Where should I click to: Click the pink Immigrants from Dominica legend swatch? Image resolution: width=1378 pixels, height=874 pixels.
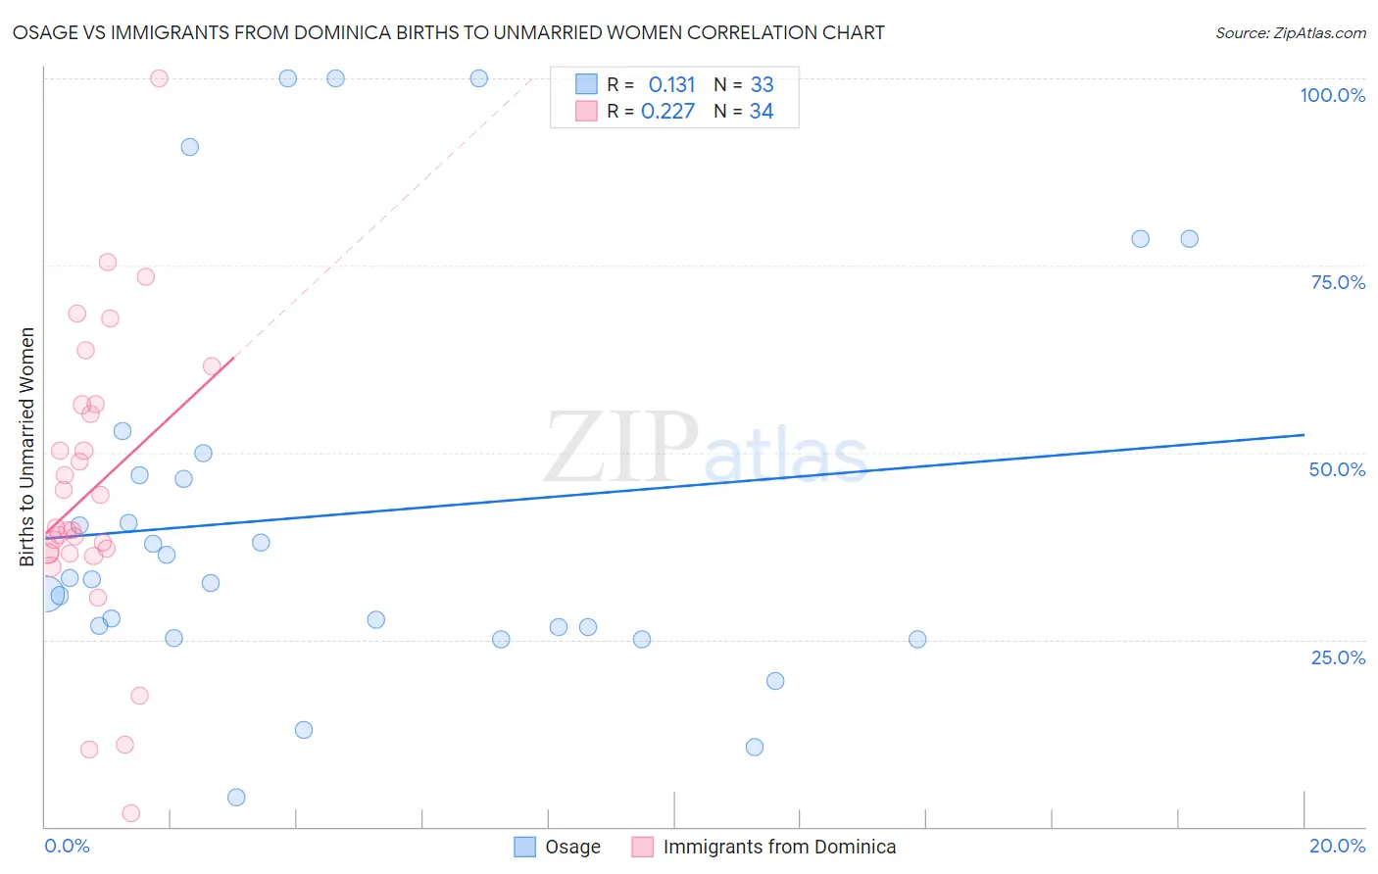click(x=643, y=847)
